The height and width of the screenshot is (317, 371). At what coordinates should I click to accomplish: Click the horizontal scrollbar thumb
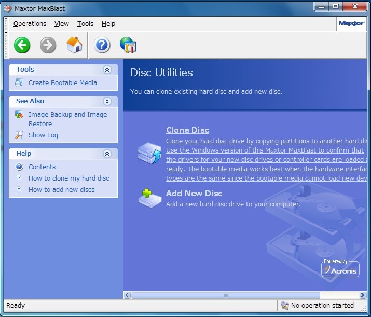pyautogui.click(x=226, y=295)
